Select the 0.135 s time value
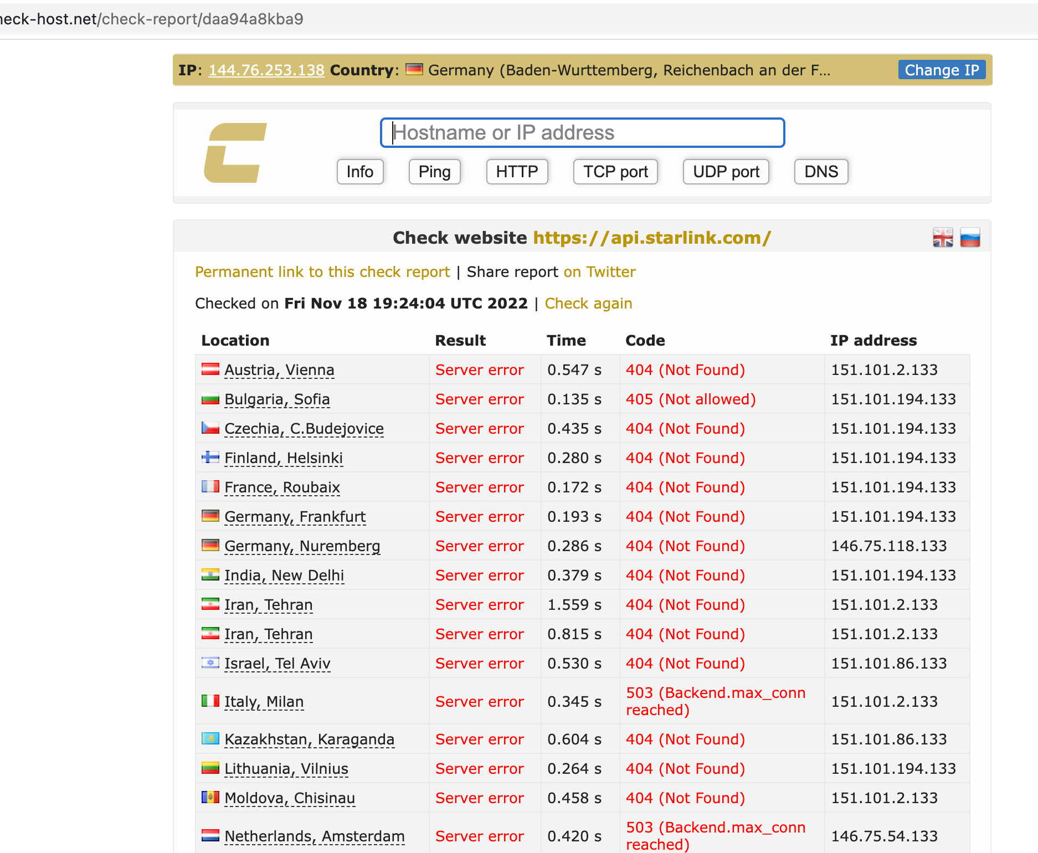 (x=574, y=399)
